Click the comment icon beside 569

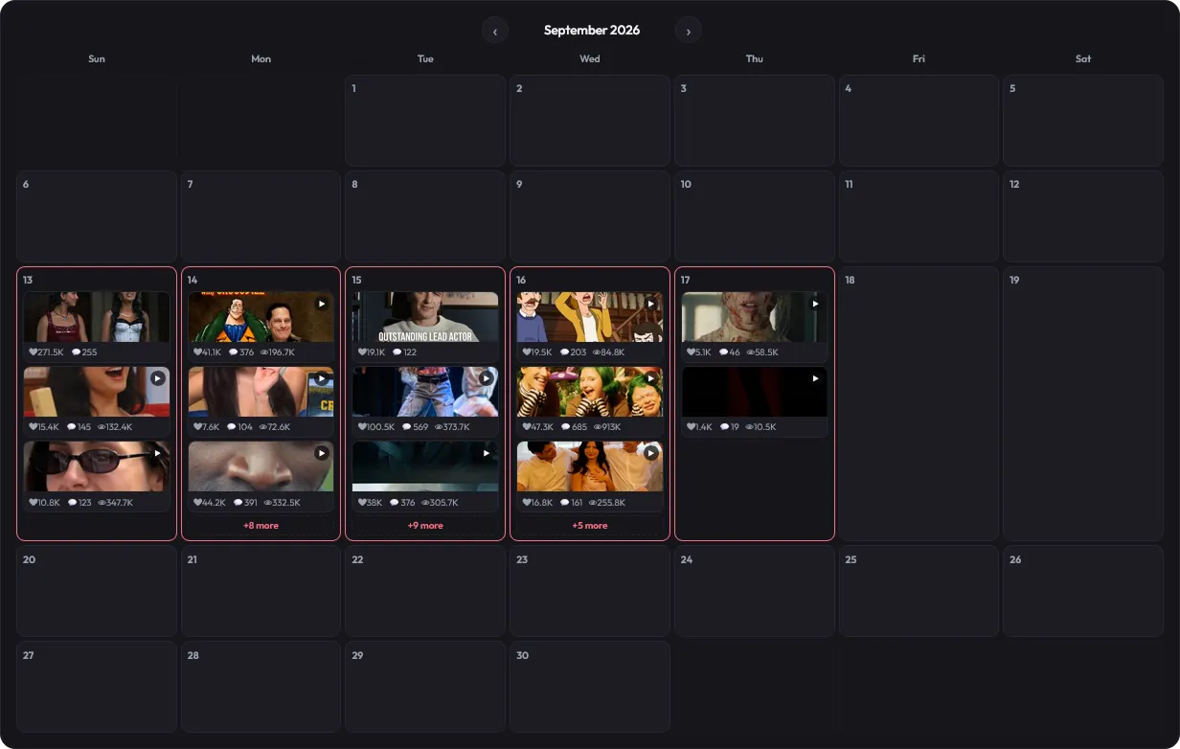tap(406, 427)
